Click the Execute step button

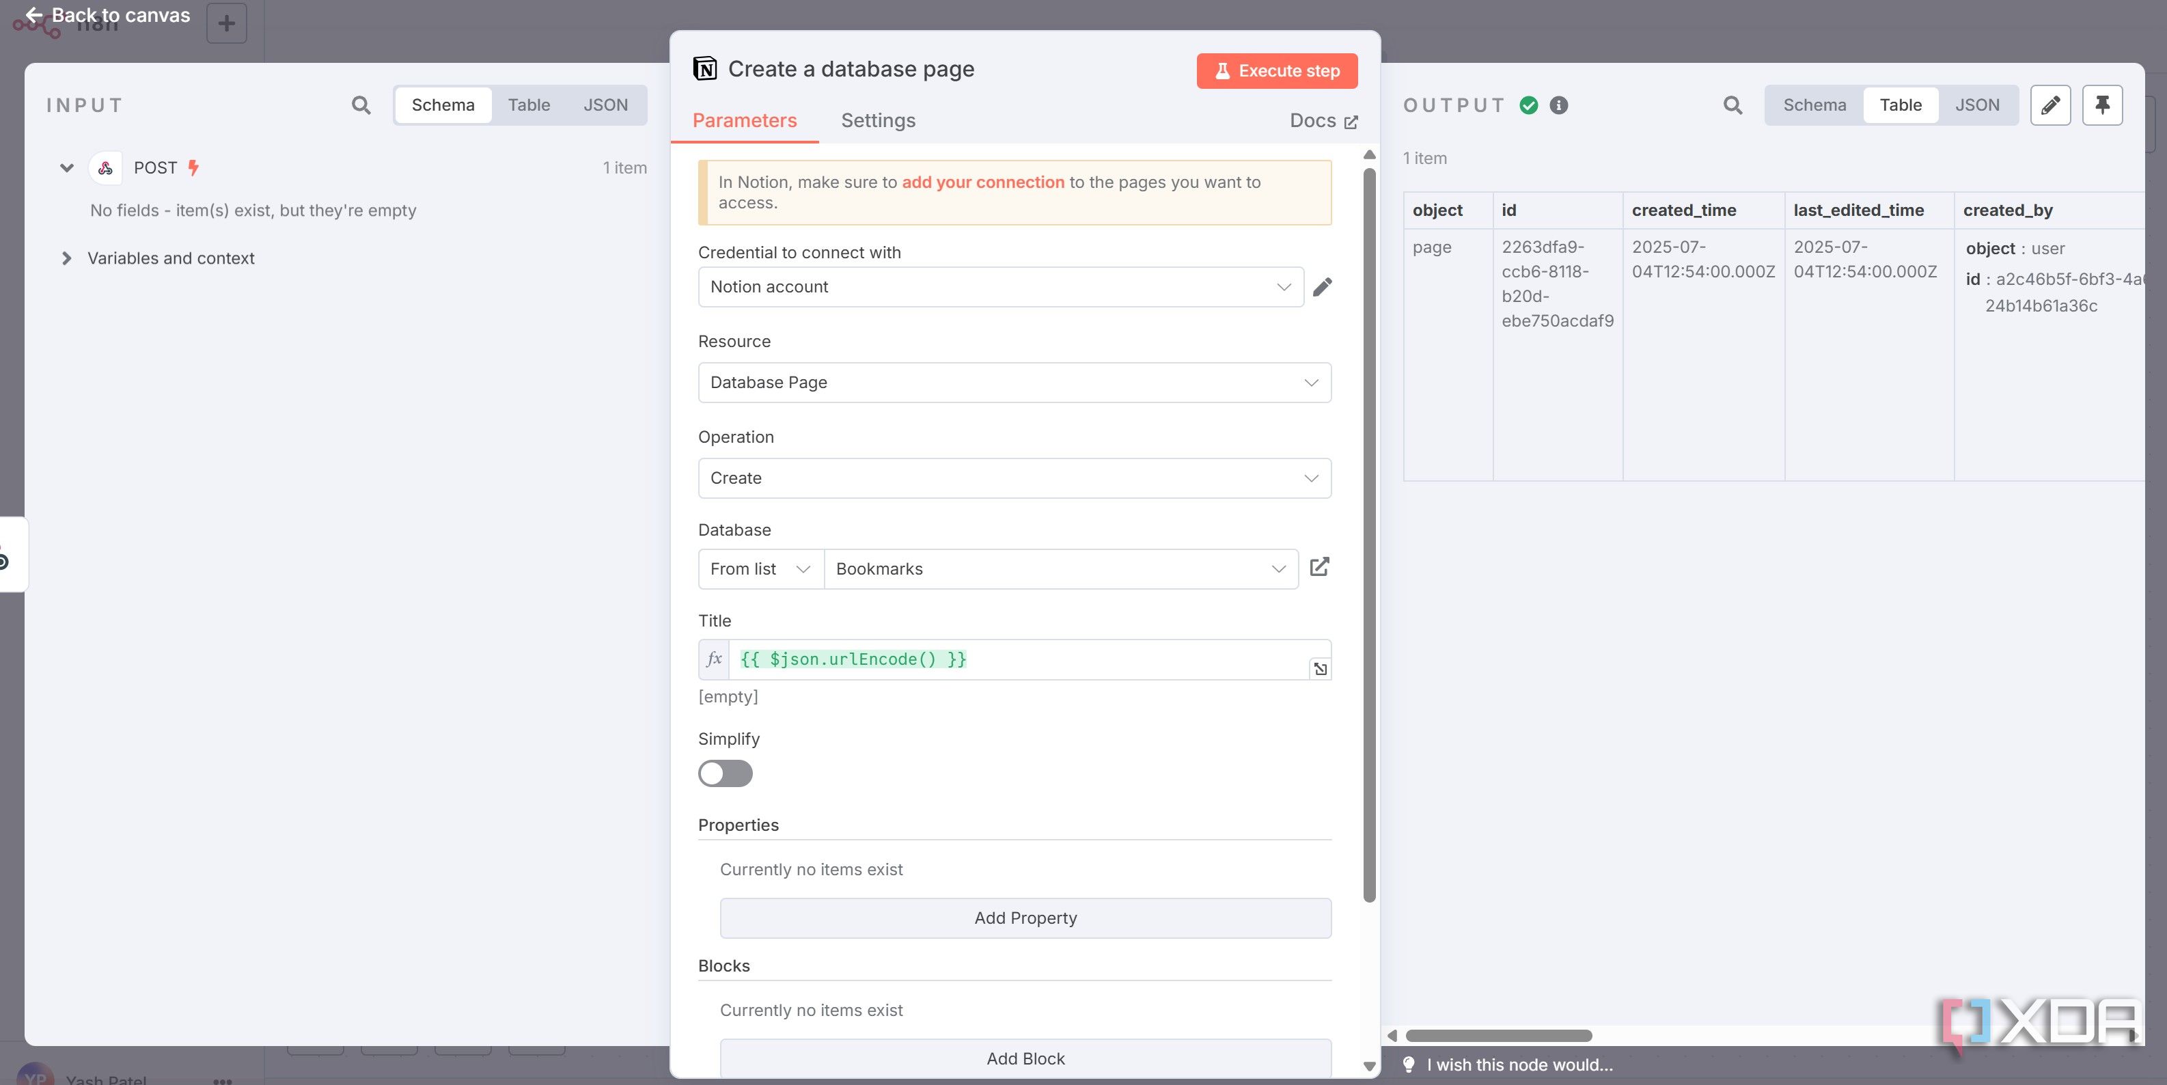click(x=1277, y=70)
